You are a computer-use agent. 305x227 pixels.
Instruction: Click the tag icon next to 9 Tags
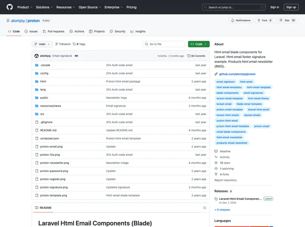coord(74,44)
